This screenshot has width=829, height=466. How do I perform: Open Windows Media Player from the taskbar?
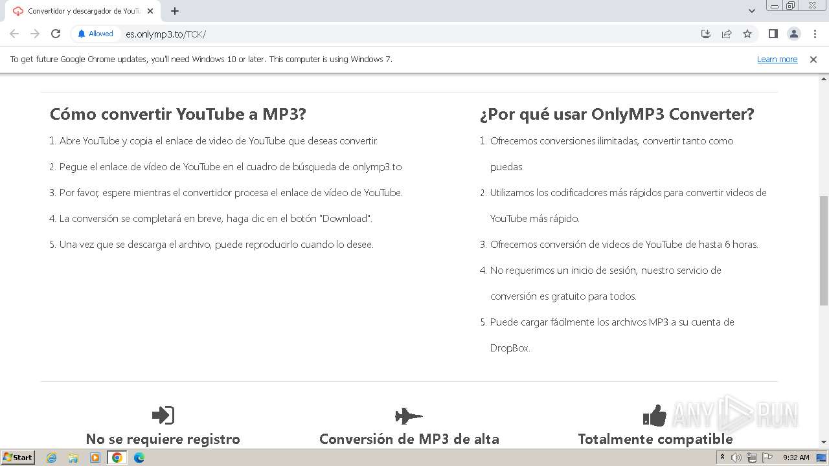95,458
